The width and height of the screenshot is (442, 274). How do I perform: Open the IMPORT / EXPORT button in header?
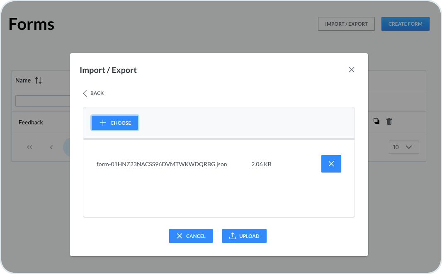click(x=346, y=24)
